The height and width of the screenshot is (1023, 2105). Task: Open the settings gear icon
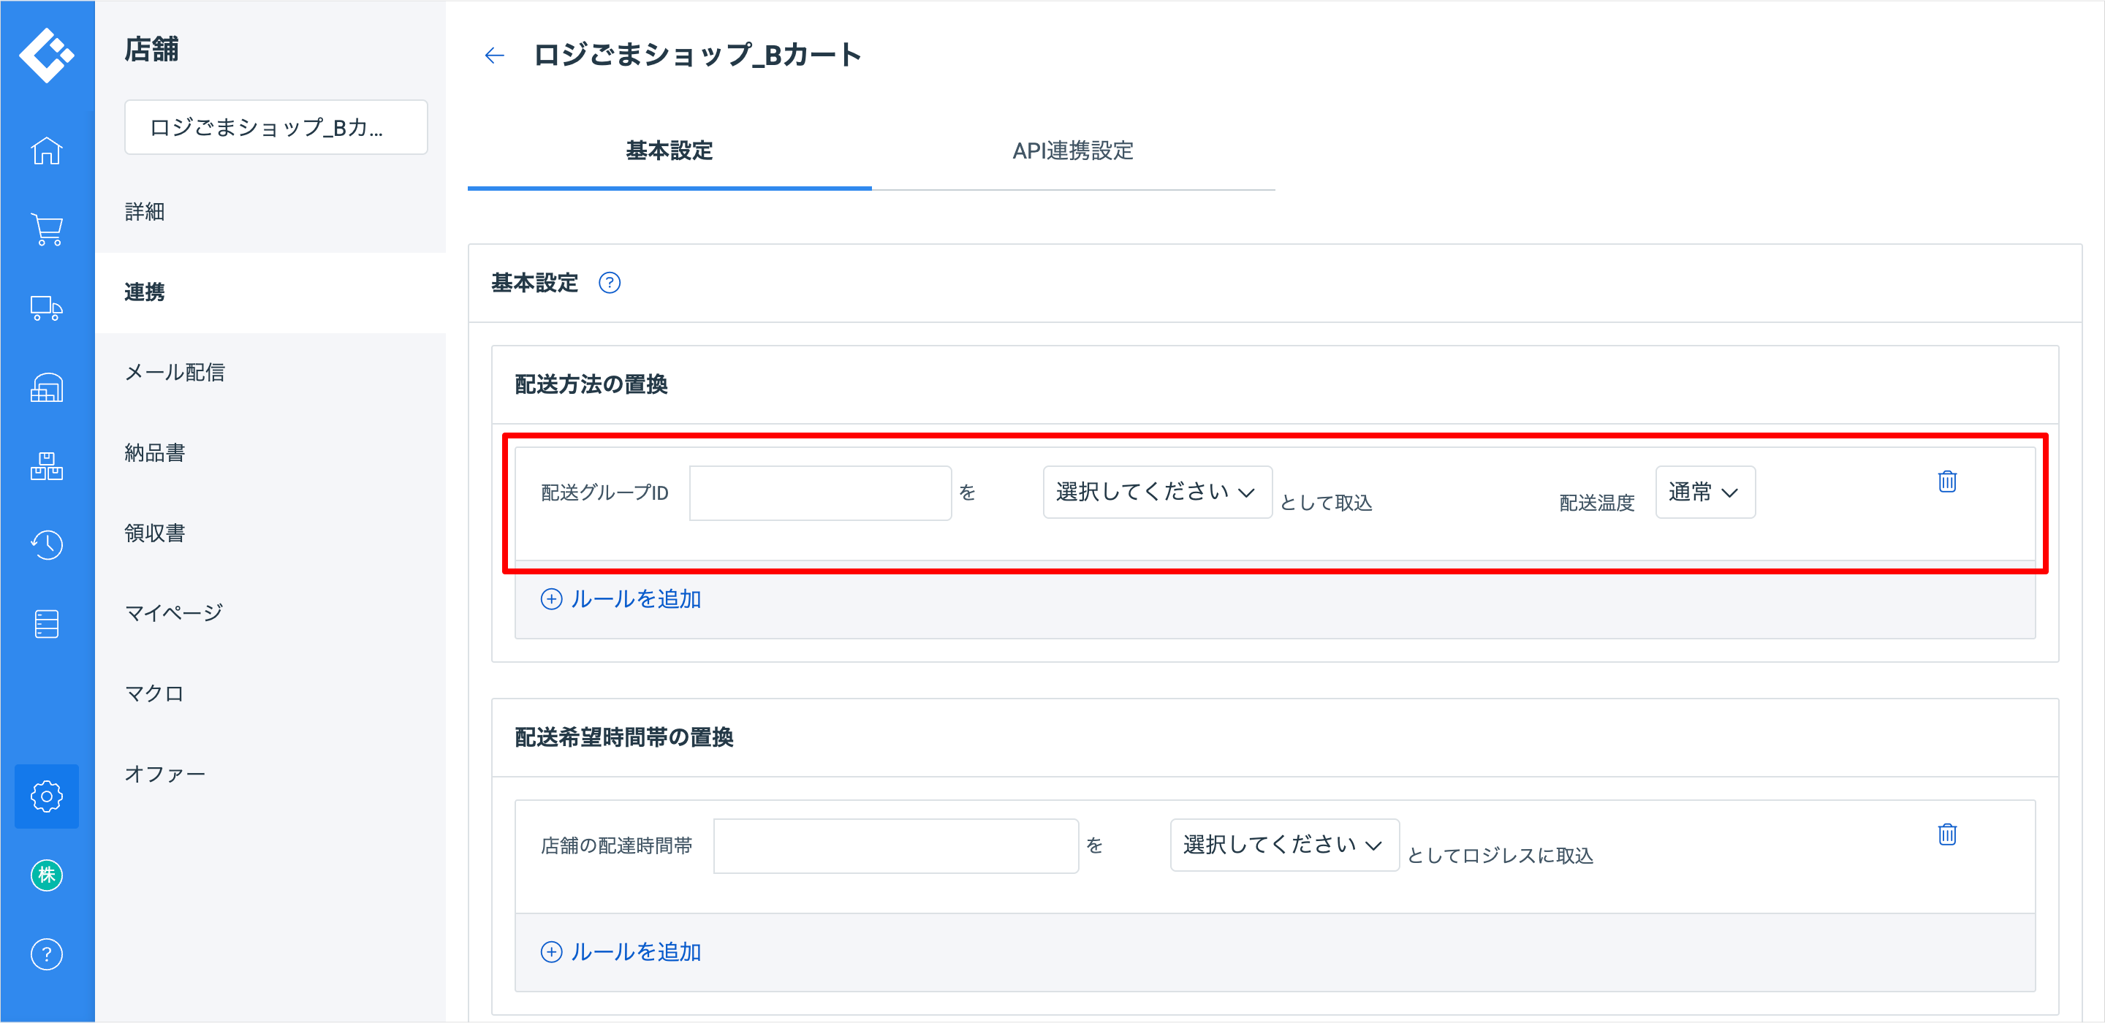[x=47, y=796]
